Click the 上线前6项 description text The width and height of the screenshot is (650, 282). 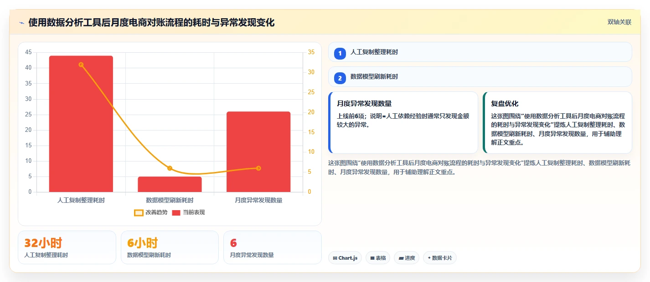click(x=403, y=121)
